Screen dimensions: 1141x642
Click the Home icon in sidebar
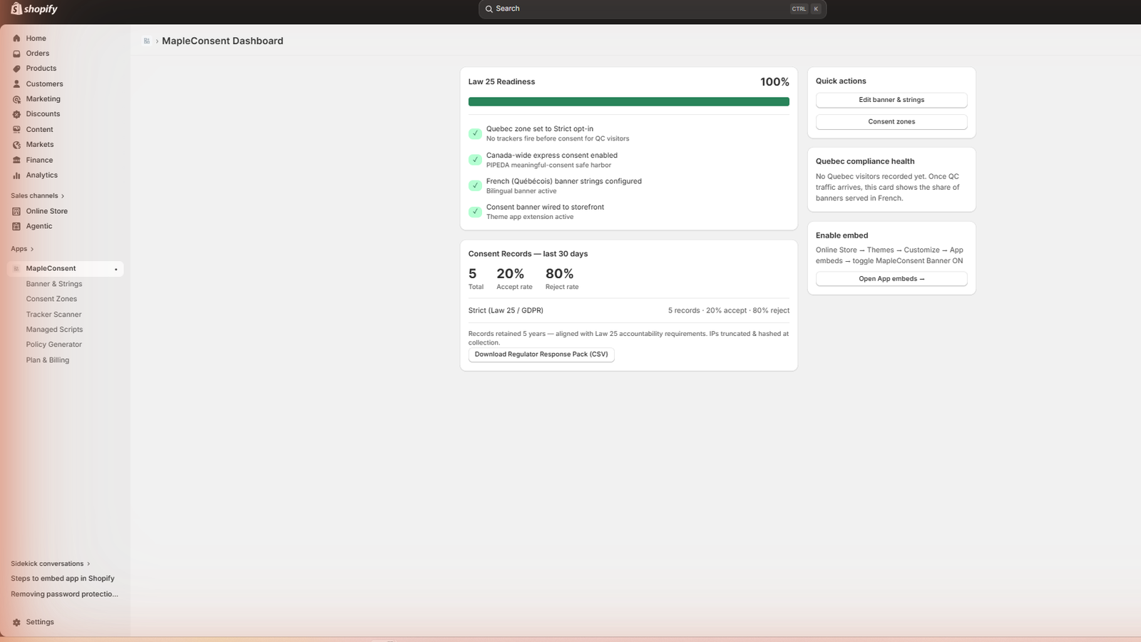coord(16,39)
